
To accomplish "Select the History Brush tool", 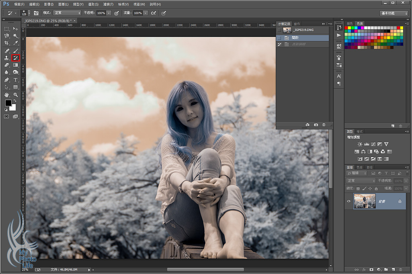I will pos(16,58).
